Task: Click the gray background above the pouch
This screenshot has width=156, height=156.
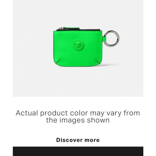Action: click(78, 13)
